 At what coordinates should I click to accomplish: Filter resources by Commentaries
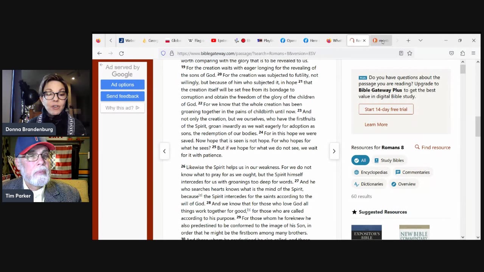pos(413,172)
